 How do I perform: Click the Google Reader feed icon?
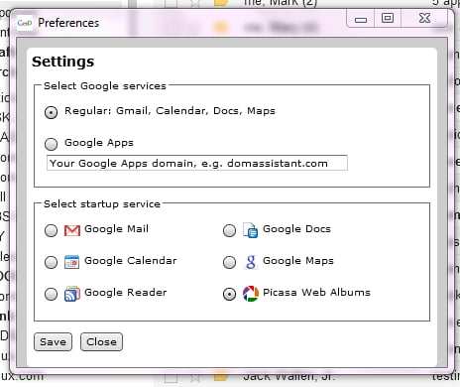point(72,294)
